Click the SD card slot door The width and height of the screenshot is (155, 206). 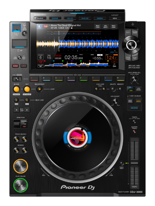click(x=20, y=44)
